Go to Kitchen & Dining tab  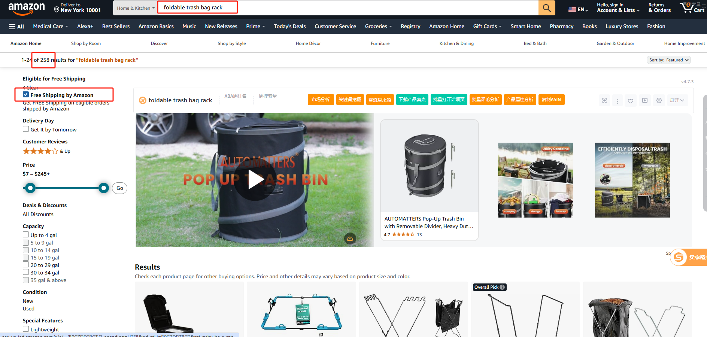point(456,43)
